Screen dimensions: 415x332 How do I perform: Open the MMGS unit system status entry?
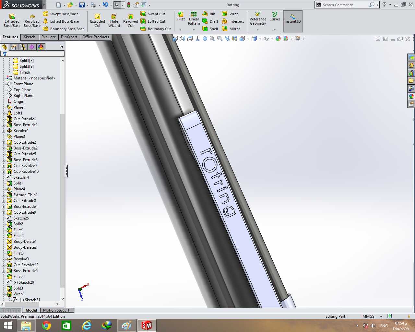click(368, 316)
